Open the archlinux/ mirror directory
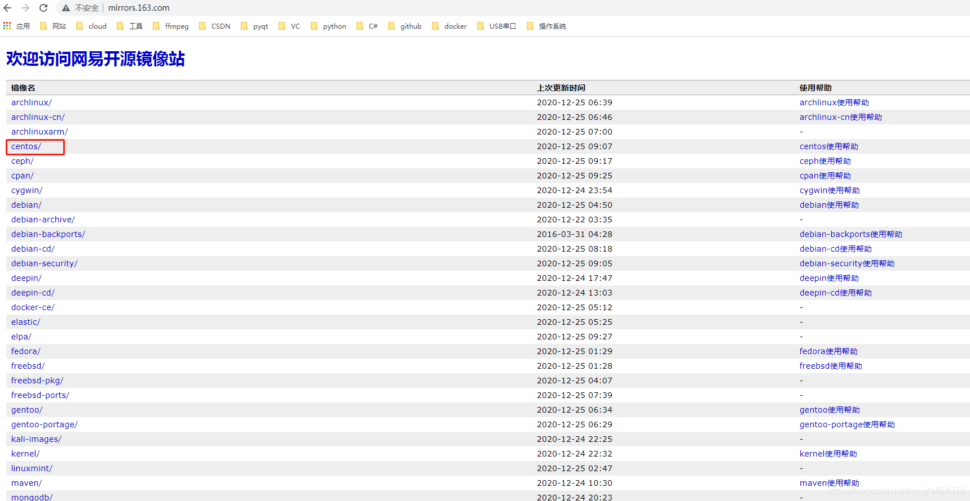 32,102
